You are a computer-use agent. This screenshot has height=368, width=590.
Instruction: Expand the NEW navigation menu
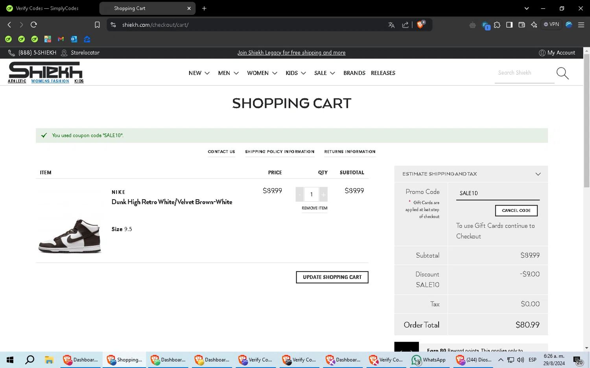point(199,73)
